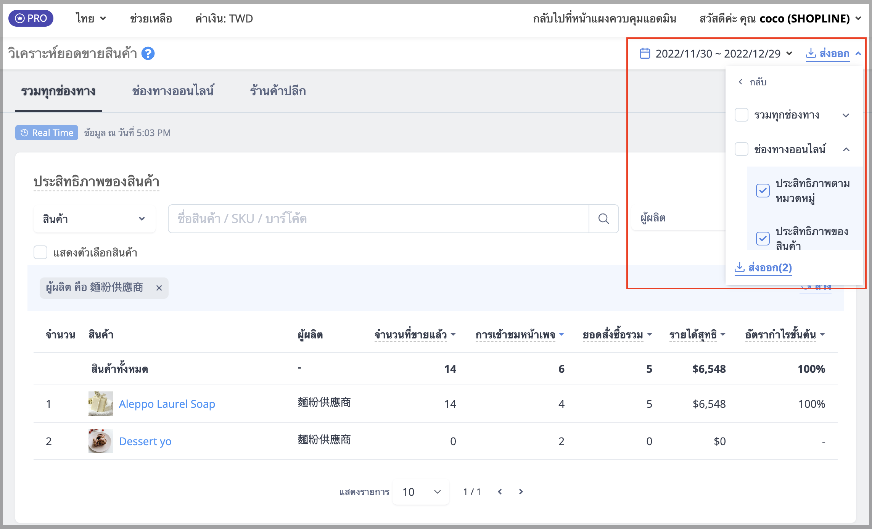The image size is (872, 529).
Task: Uncheck ประสิทธิภาพของสินค้า export checkbox
Action: 763,239
